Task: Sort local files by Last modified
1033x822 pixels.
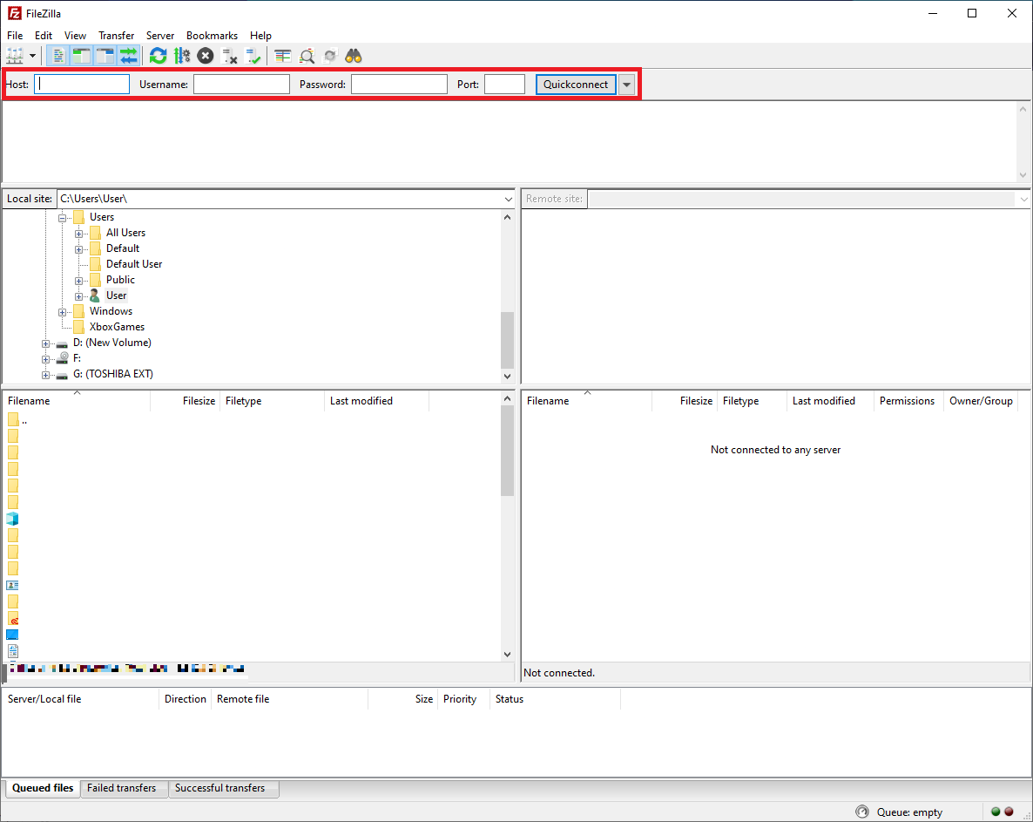Action: [x=377, y=401]
